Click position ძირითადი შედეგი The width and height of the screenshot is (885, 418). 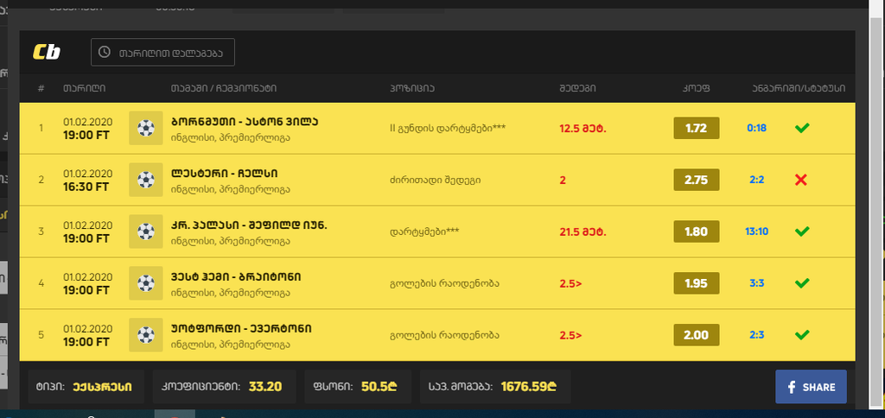436,180
